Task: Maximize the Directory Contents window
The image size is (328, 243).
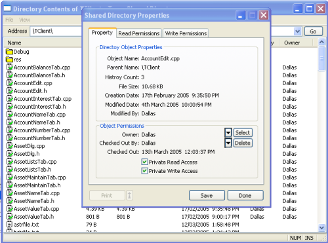Action: click(x=309, y=9)
